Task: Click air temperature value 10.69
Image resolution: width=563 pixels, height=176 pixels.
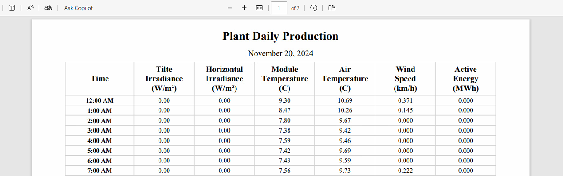Action: click(345, 100)
